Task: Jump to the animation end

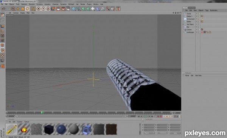Action: click(152, 116)
